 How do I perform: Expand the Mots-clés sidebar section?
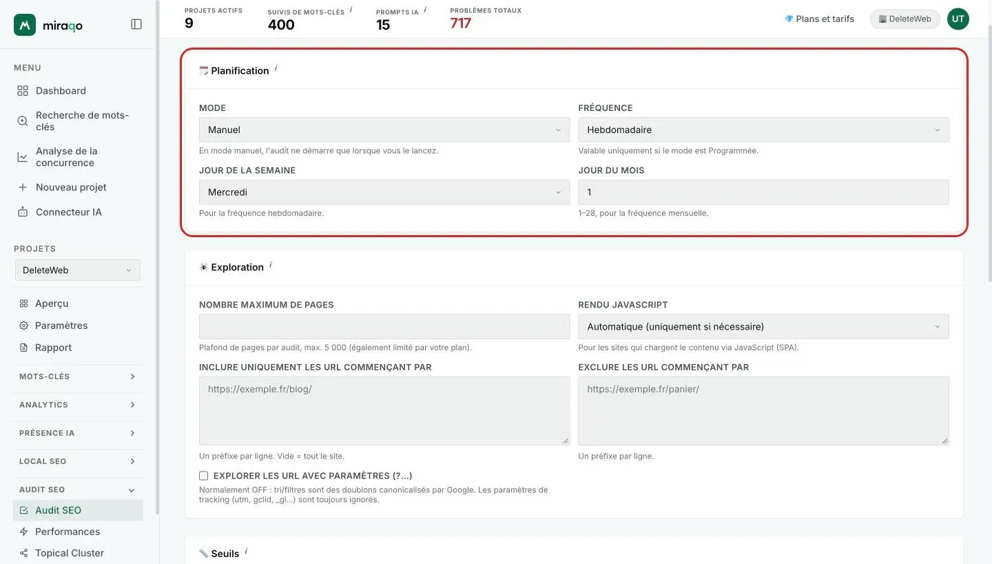pos(77,376)
